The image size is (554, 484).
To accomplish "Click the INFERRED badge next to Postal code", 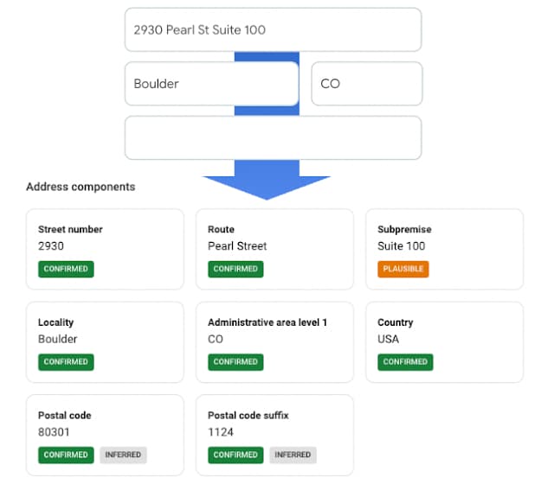I will pos(123,455).
